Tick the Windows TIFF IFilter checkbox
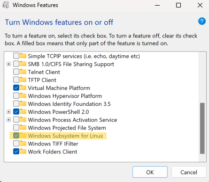The height and width of the screenshot is (182, 209). tap(16, 144)
